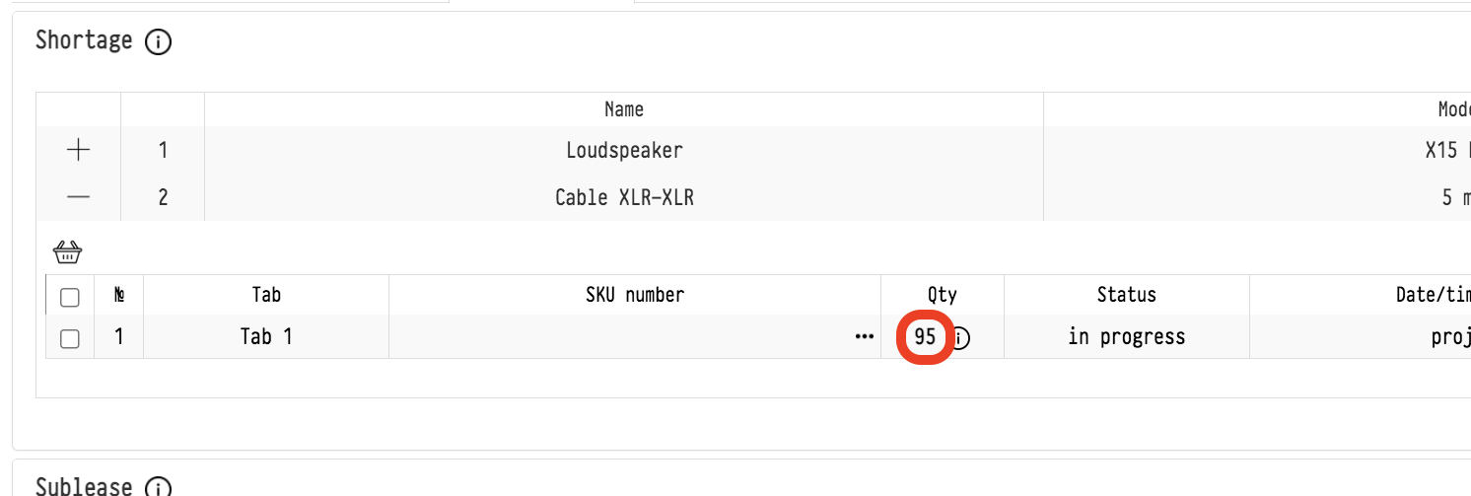Click the info icon beside Qty 95
This screenshot has width=1471, height=496.
[960, 338]
